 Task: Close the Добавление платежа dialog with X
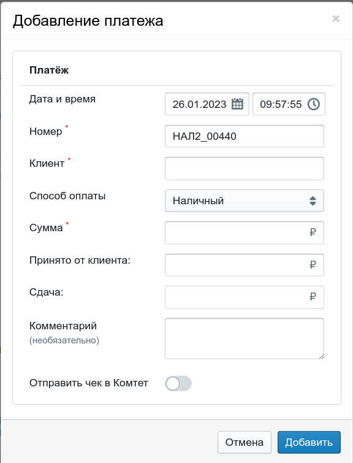click(336, 19)
